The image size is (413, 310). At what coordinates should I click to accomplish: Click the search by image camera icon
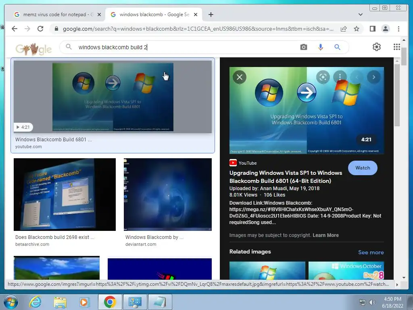coord(303,47)
